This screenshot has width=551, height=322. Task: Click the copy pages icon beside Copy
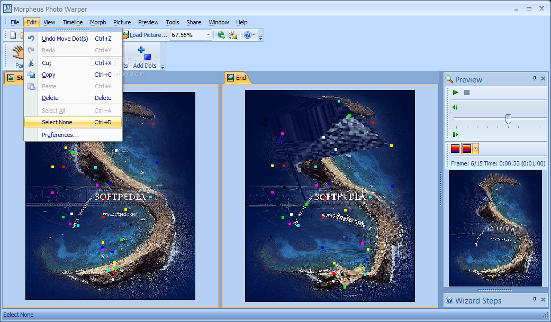(31, 75)
